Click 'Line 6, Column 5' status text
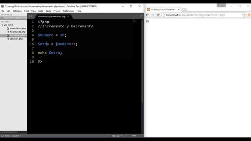Viewport: 251px width, 141px height. point(13,136)
